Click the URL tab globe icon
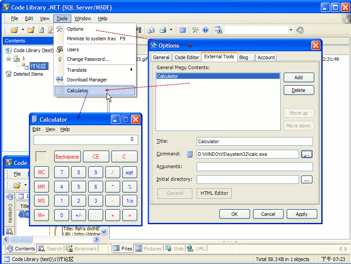This screenshot has height=264, width=351. [190, 248]
